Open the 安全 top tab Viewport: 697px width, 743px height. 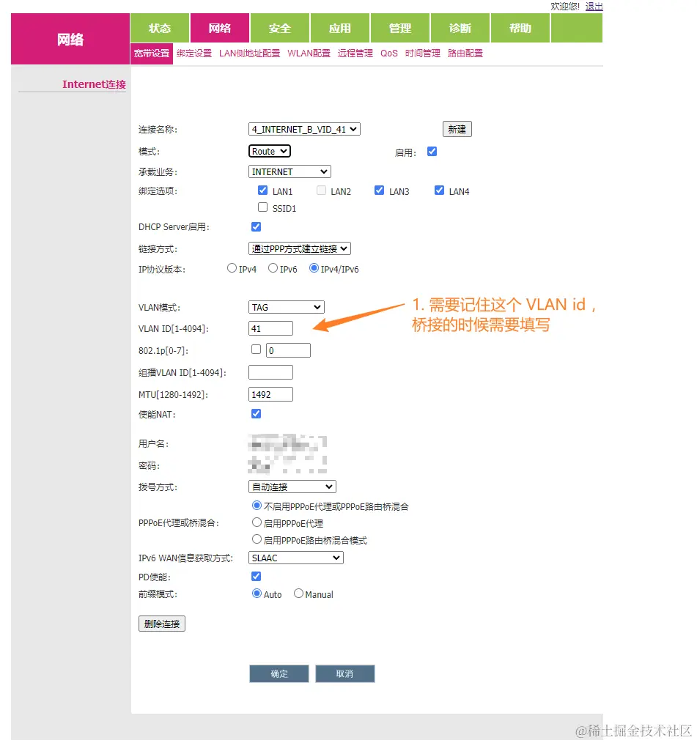(280, 28)
